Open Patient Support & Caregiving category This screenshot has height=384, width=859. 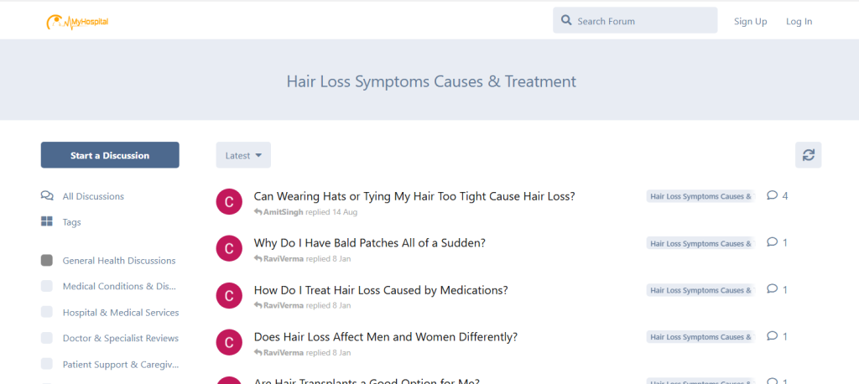(x=120, y=365)
